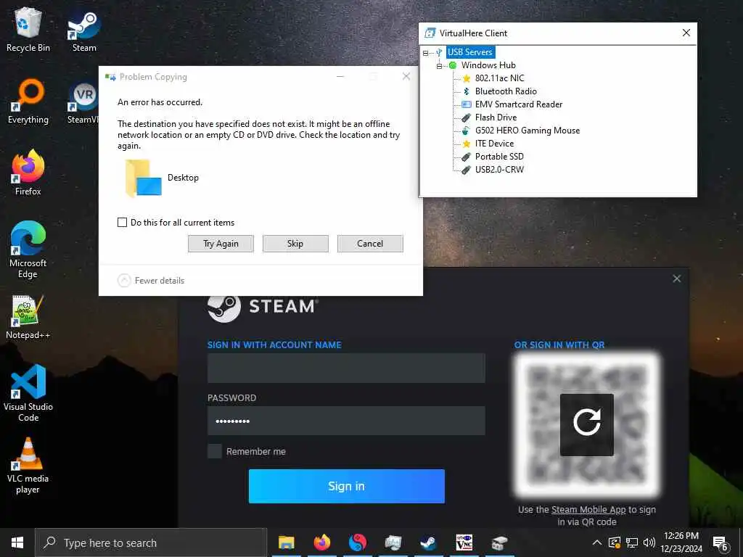Select the Bluetooth Radio device icon
Screen dimensions: 743x557
[x=467, y=91]
